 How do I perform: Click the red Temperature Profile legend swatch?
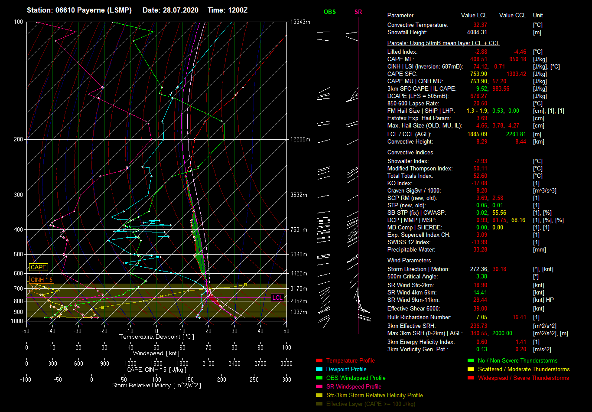pyautogui.click(x=319, y=360)
